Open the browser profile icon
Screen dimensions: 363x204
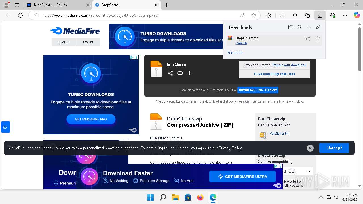(7, 5)
